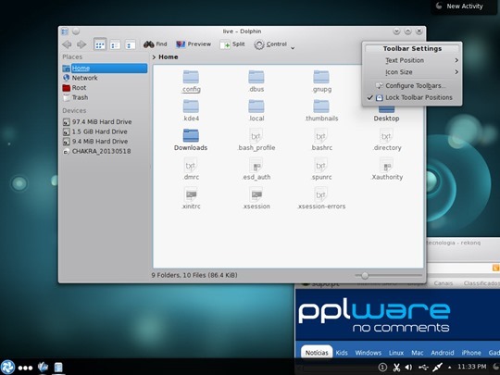Go forward with the Dolphin forward arrow

pyautogui.click(x=81, y=44)
